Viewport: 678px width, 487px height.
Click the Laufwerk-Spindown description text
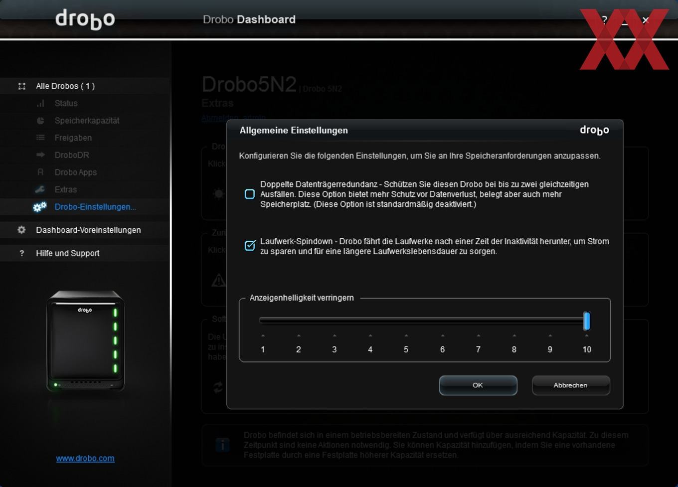tap(435, 246)
